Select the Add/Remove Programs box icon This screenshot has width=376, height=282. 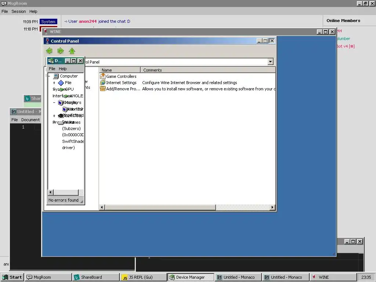103,88
